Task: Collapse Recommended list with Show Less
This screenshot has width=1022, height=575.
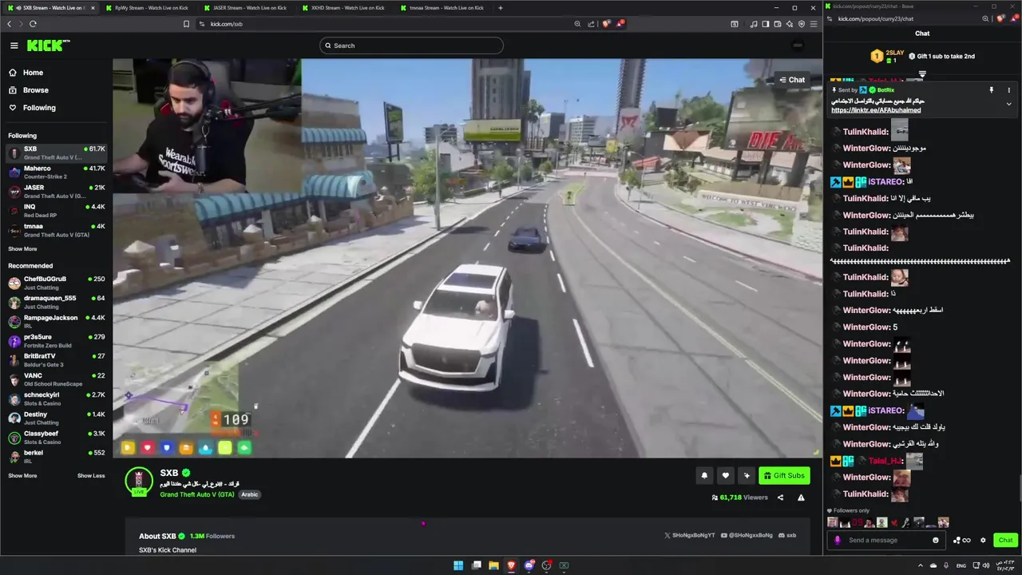Action: (x=91, y=475)
